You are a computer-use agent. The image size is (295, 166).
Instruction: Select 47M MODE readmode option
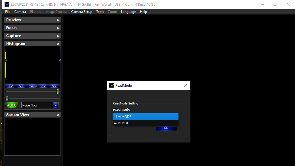[146, 123]
